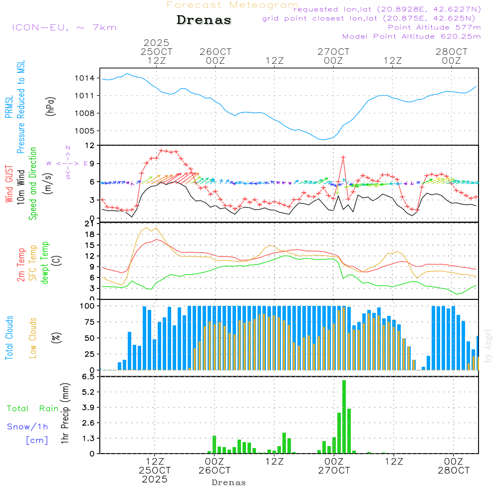Select the grid point closest lon,lat text
Screen dimensions: 499x499
click(372, 18)
